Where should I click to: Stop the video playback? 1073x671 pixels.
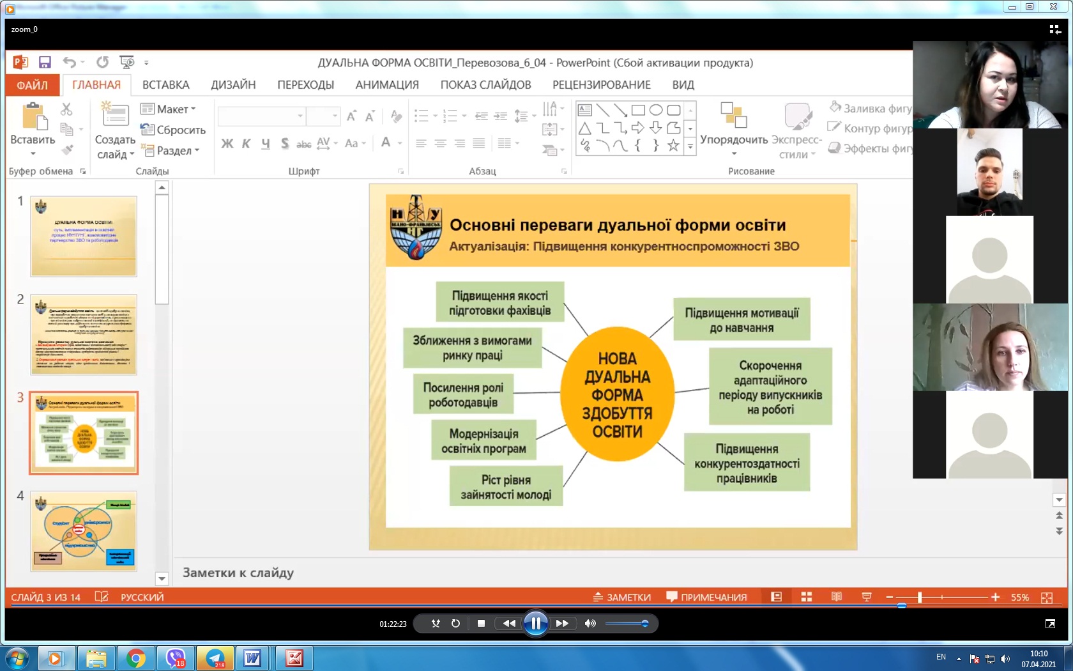tap(481, 624)
